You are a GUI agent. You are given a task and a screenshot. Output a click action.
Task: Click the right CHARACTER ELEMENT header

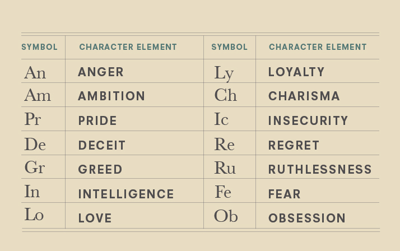pos(318,48)
